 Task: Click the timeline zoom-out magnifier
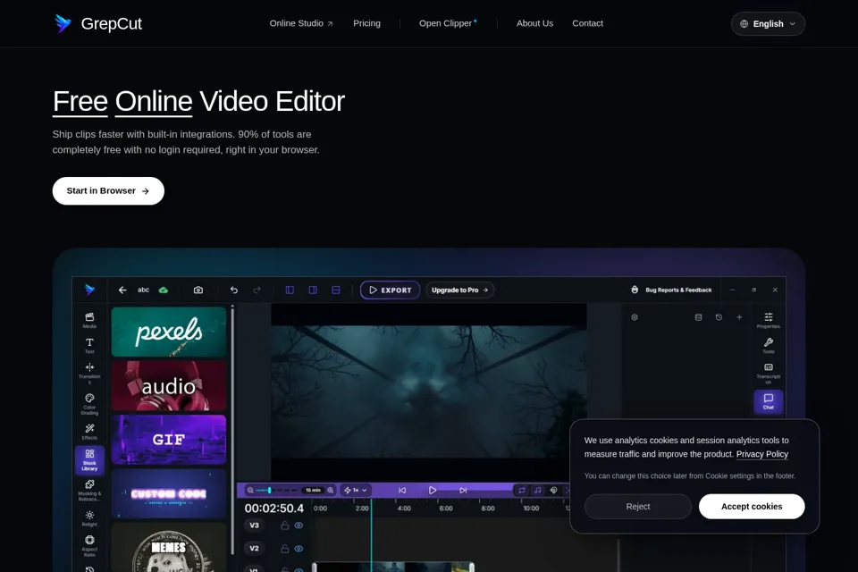pos(250,491)
